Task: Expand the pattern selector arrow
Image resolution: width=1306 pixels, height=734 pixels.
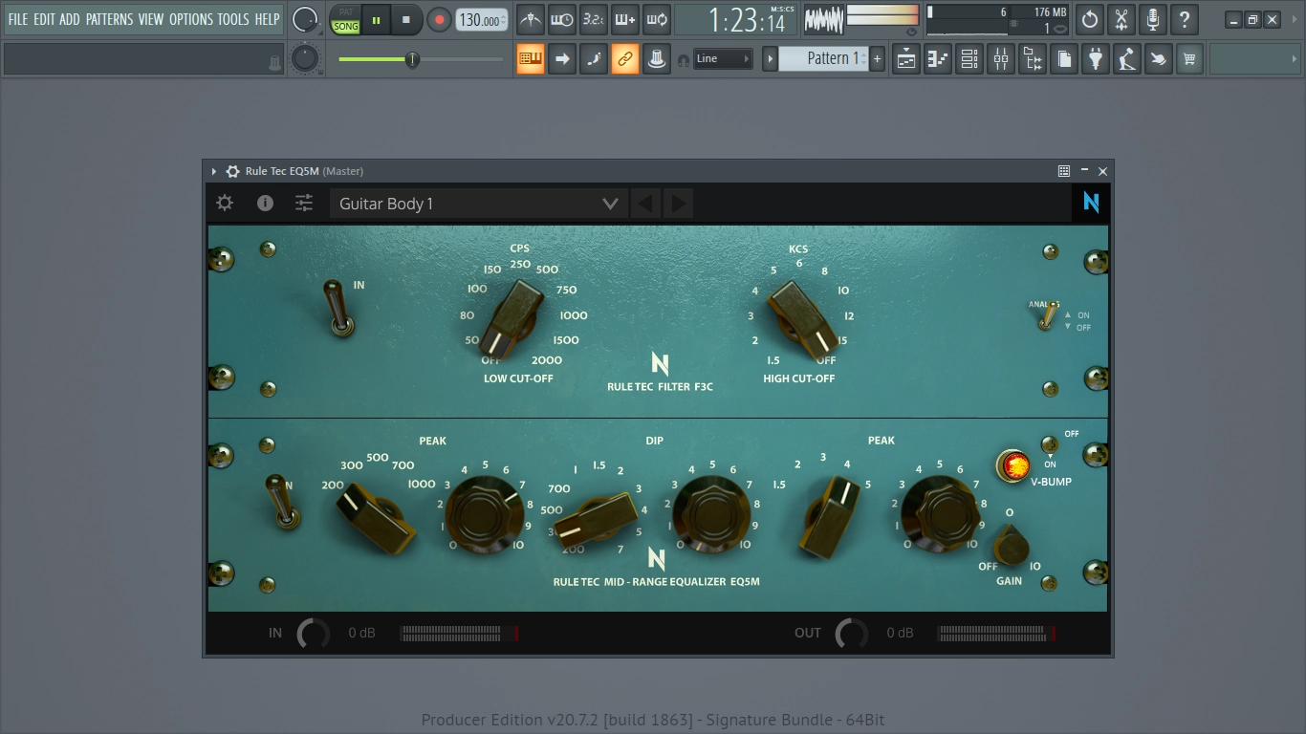Action: (x=770, y=59)
